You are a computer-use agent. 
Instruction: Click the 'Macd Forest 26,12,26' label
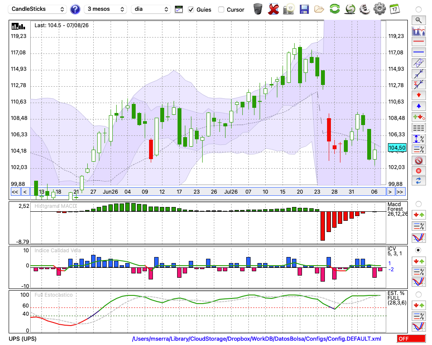pos(397,209)
